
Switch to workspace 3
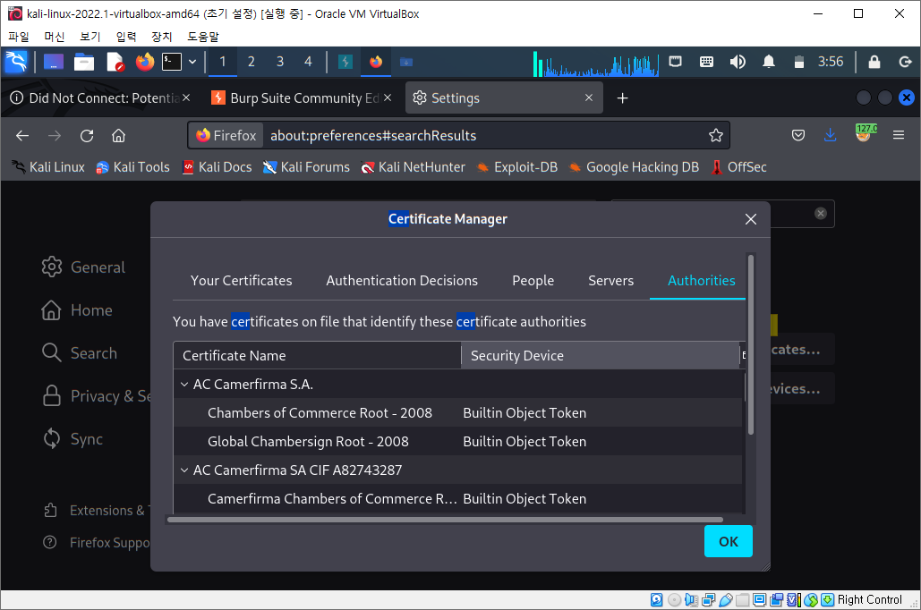[279, 62]
